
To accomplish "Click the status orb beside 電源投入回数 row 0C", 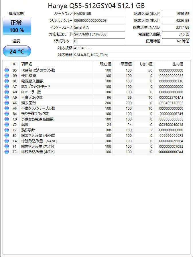I will [x=7, y=81].
